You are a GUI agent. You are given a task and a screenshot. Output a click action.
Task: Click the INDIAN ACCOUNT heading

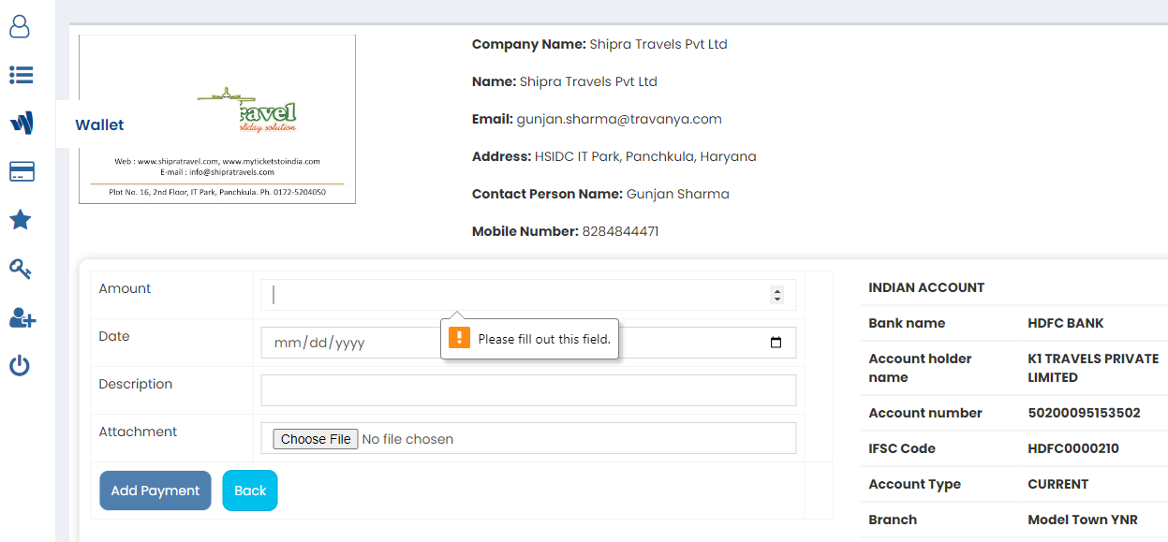click(926, 287)
